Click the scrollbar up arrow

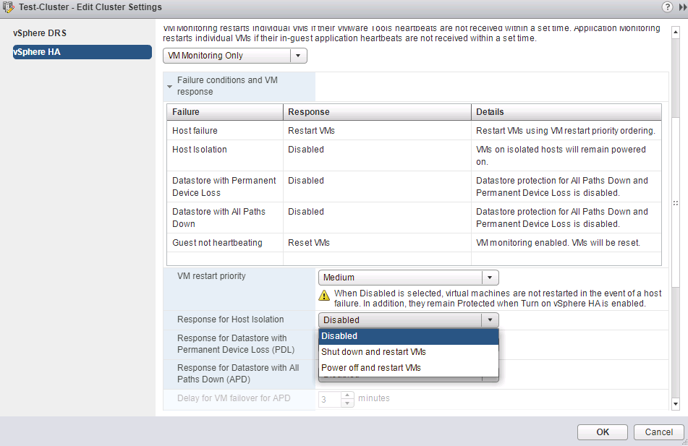click(x=676, y=34)
